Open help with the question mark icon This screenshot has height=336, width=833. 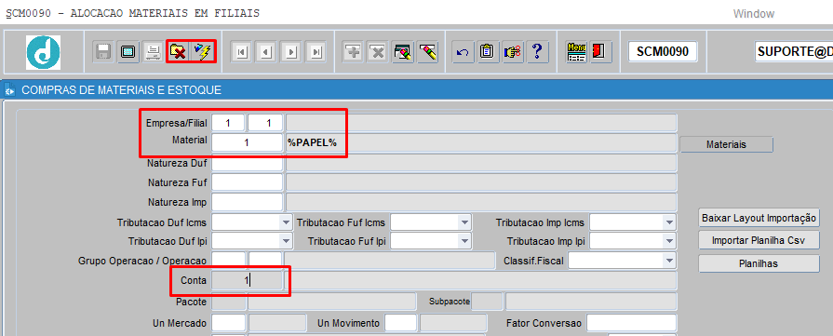pyautogui.click(x=537, y=52)
